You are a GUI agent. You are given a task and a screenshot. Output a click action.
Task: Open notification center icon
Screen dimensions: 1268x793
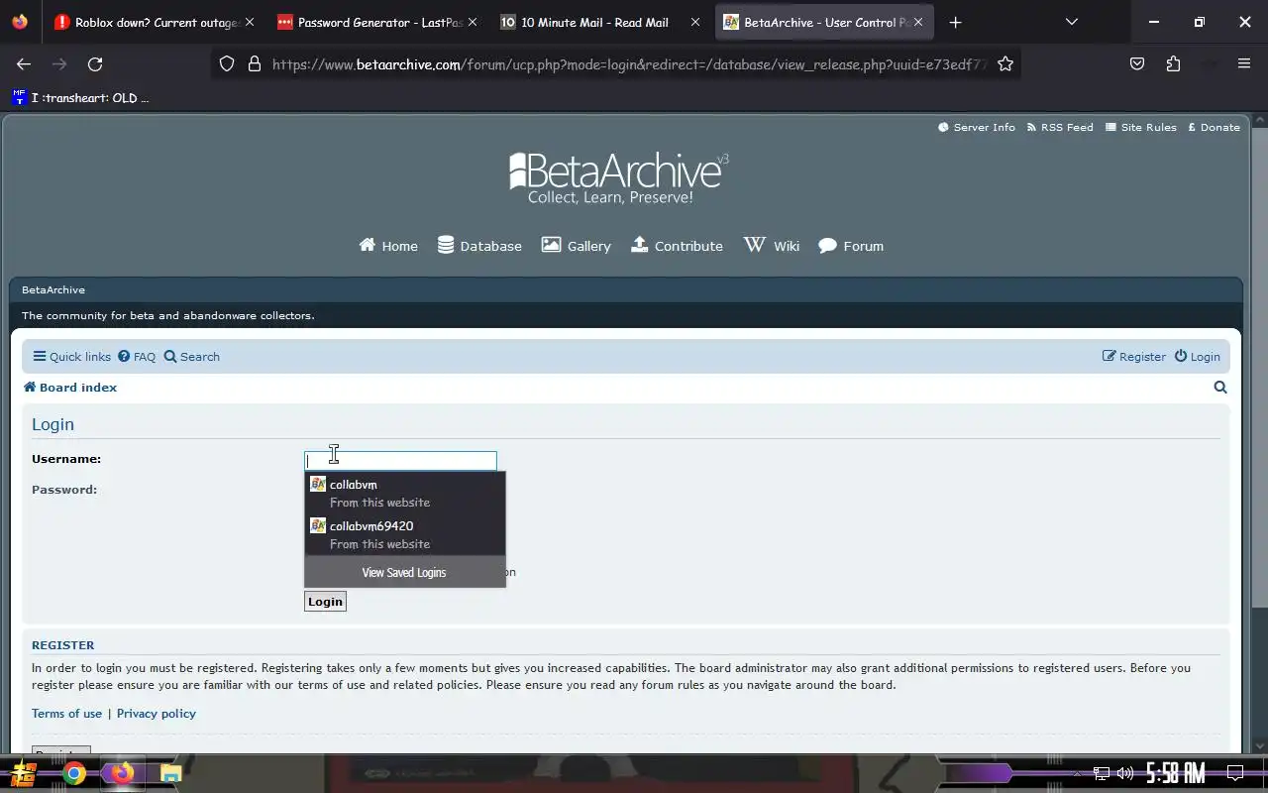pyautogui.click(x=1235, y=773)
